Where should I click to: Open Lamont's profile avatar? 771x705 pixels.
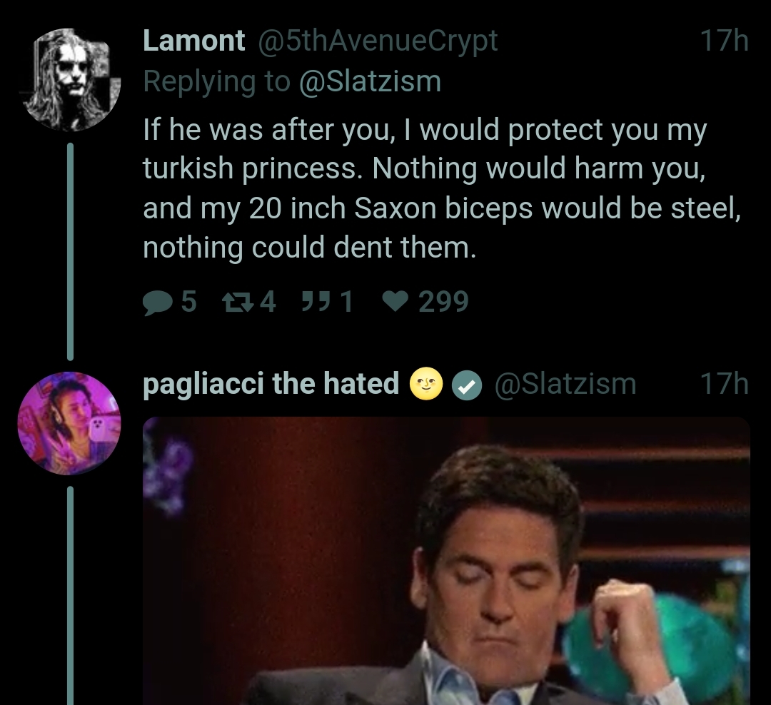click(x=70, y=80)
